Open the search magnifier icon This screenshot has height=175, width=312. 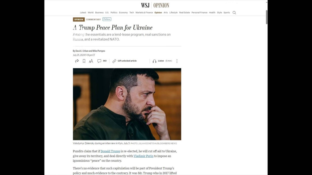(234, 13)
